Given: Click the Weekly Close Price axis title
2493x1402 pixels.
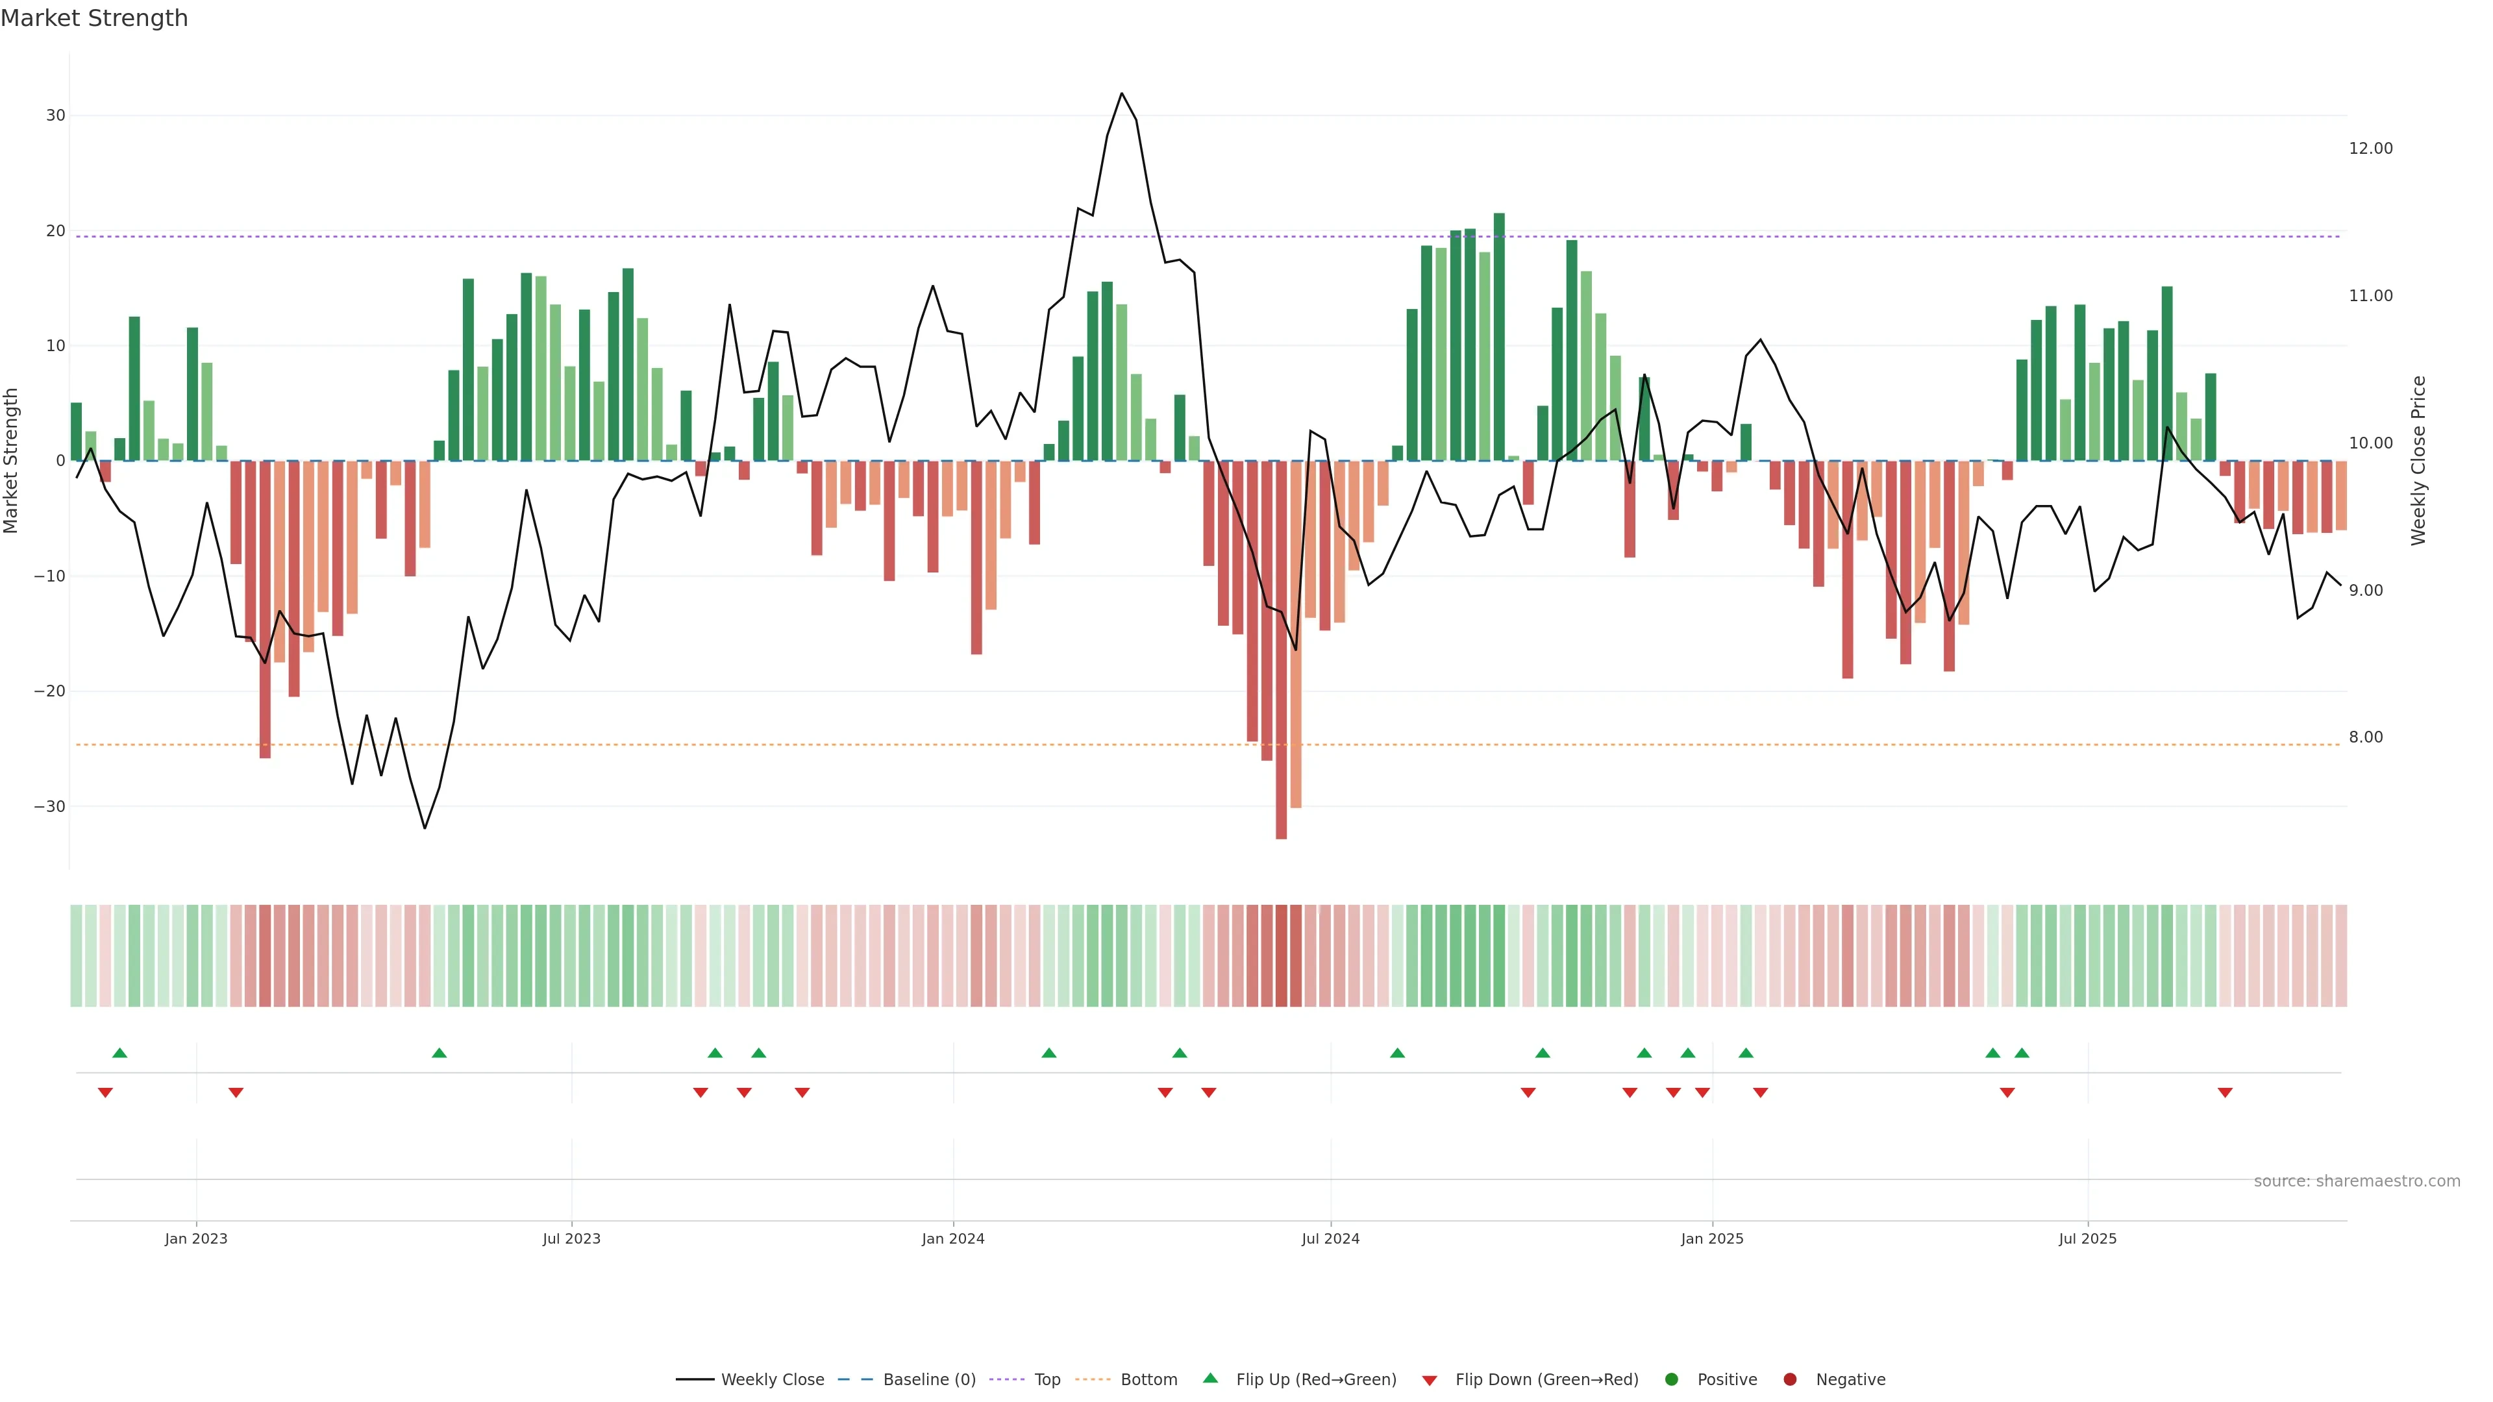Looking at the screenshot, I should [x=2418, y=461].
